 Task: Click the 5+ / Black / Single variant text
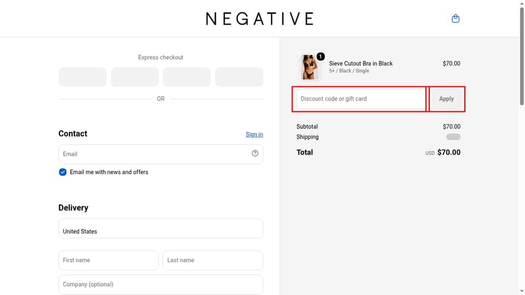(x=349, y=71)
